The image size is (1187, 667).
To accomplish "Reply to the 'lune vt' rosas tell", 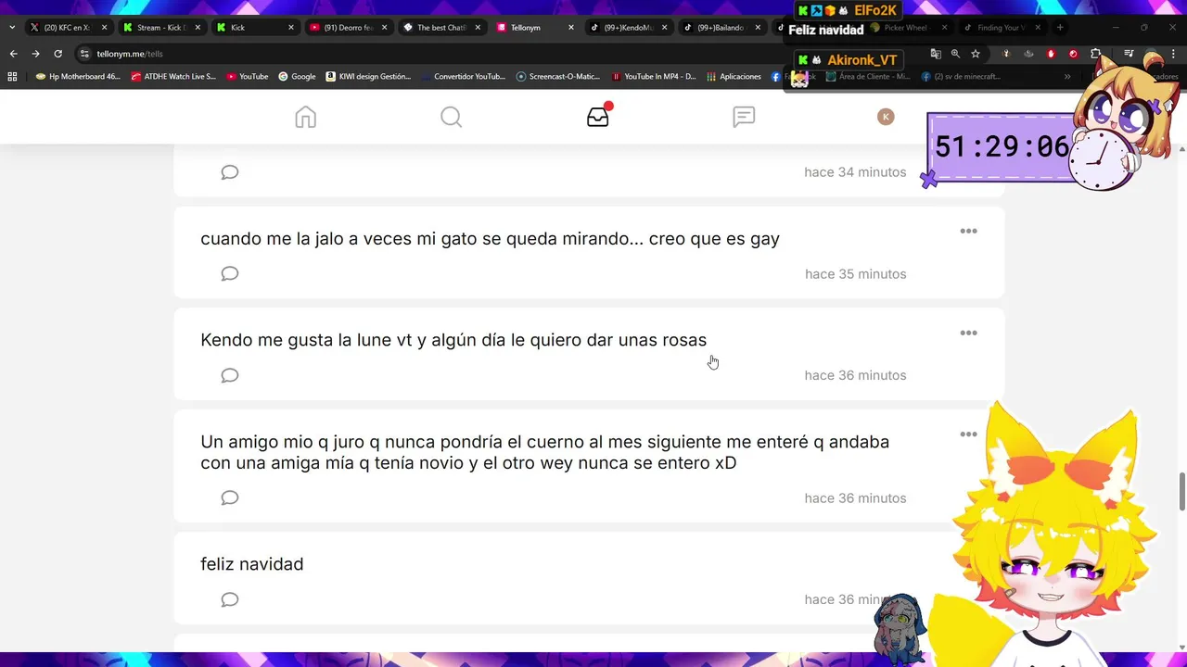I will pyautogui.click(x=230, y=375).
